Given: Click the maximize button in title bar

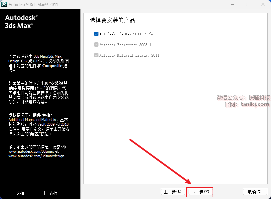Looking at the screenshot, I should click(248, 4).
